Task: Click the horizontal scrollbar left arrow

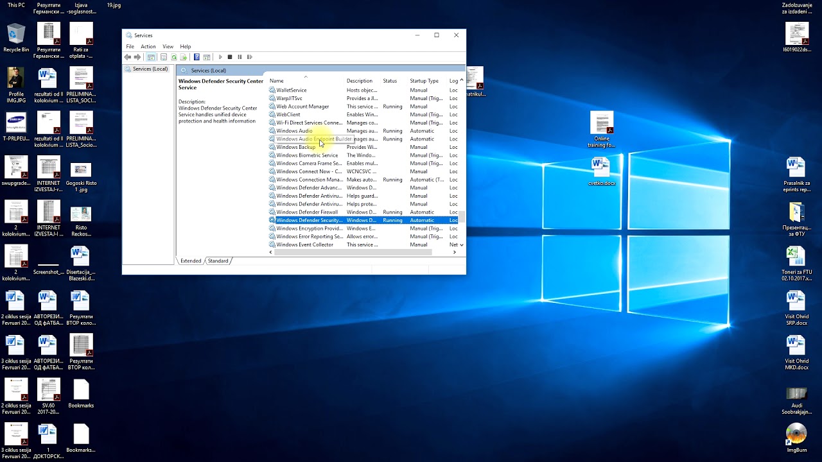Action: 270,252
